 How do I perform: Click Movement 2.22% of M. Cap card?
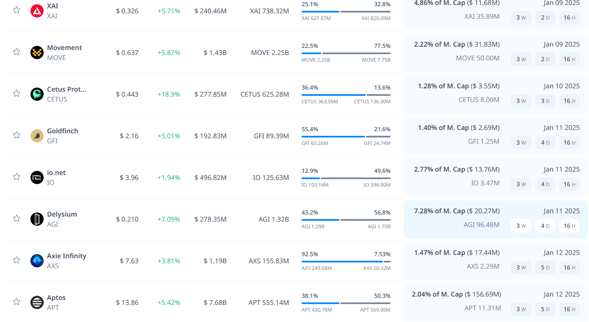[495, 52]
